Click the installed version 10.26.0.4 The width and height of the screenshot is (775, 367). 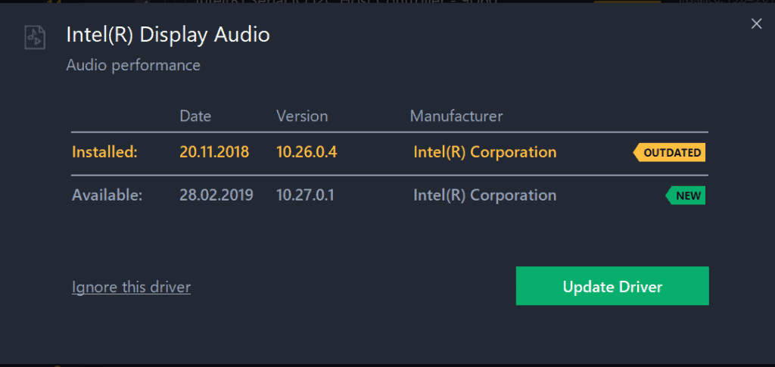click(307, 152)
